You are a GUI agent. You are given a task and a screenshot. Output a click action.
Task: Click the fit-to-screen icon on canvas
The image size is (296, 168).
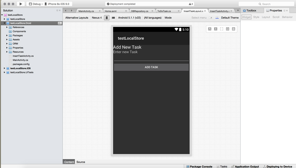pyautogui.click(x=221, y=29)
